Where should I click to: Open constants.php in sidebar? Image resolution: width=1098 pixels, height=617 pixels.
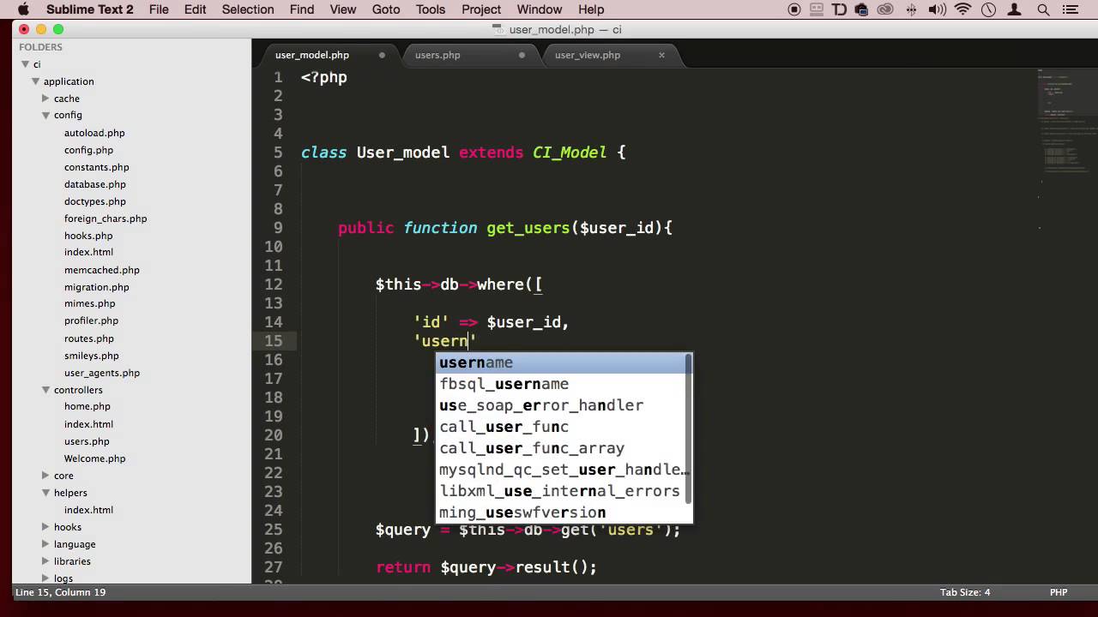[96, 167]
